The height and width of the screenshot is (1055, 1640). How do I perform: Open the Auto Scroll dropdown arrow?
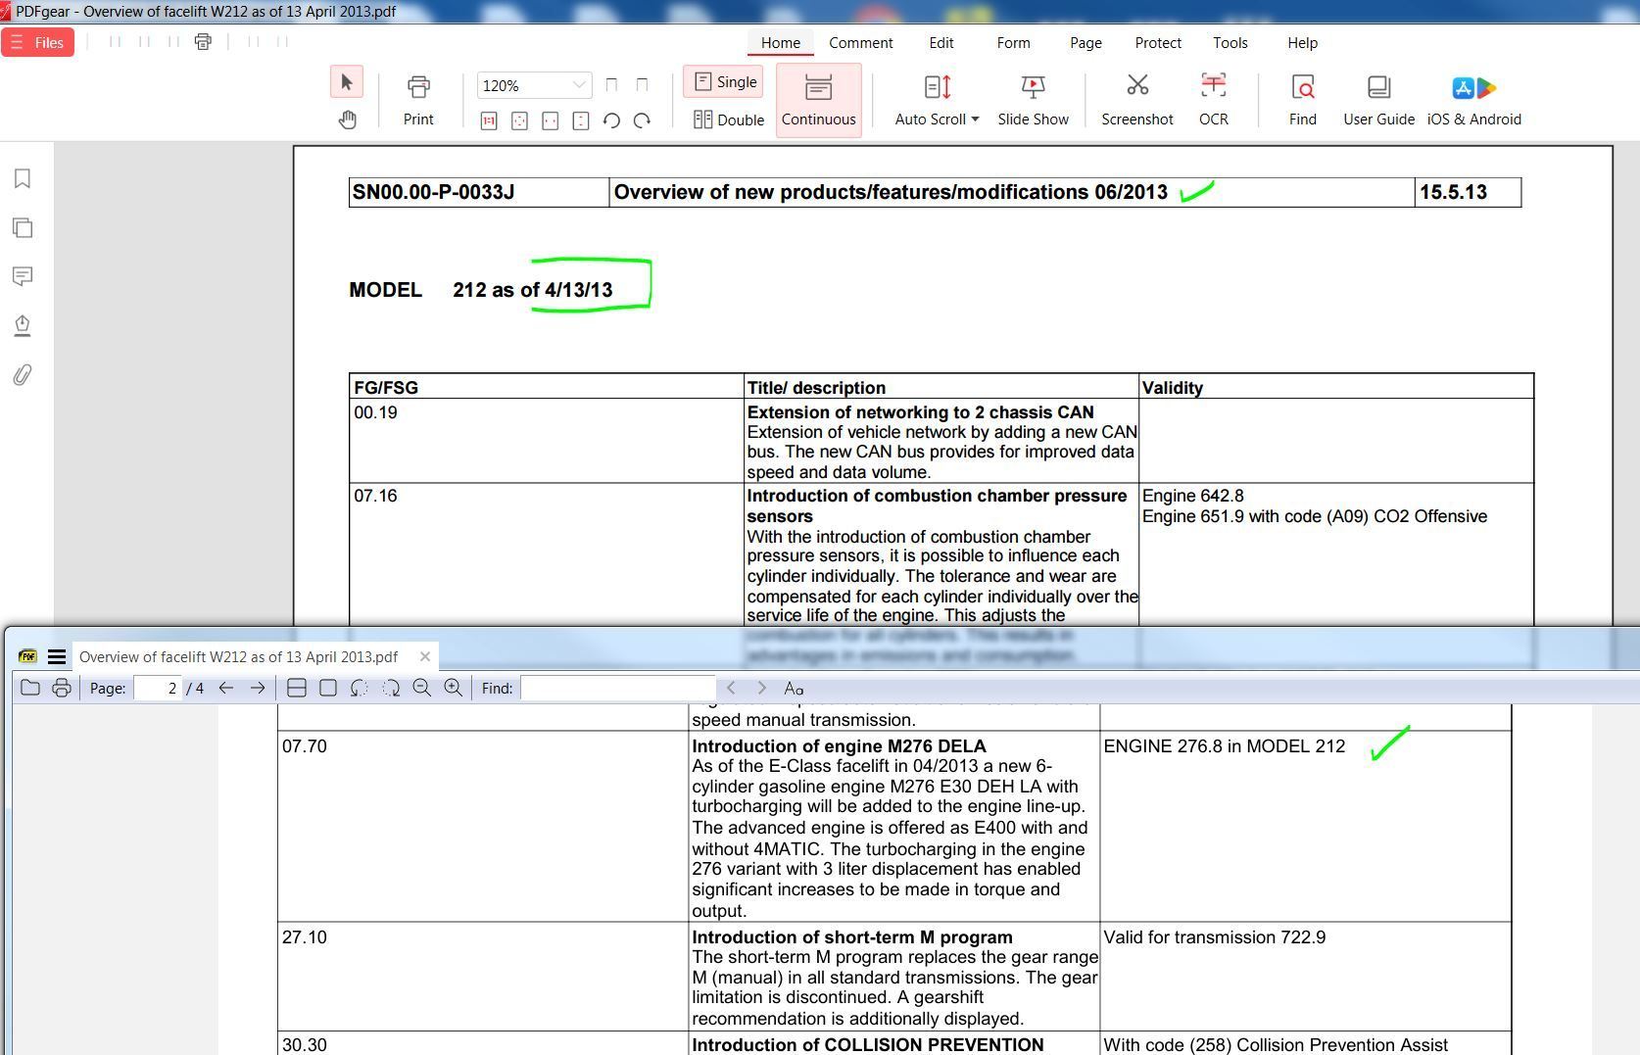(975, 120)
